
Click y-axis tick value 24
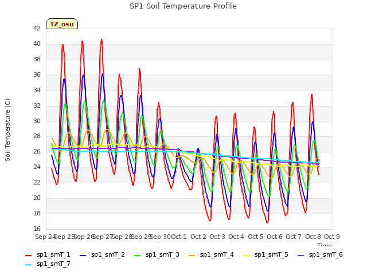tap(37, 167)
